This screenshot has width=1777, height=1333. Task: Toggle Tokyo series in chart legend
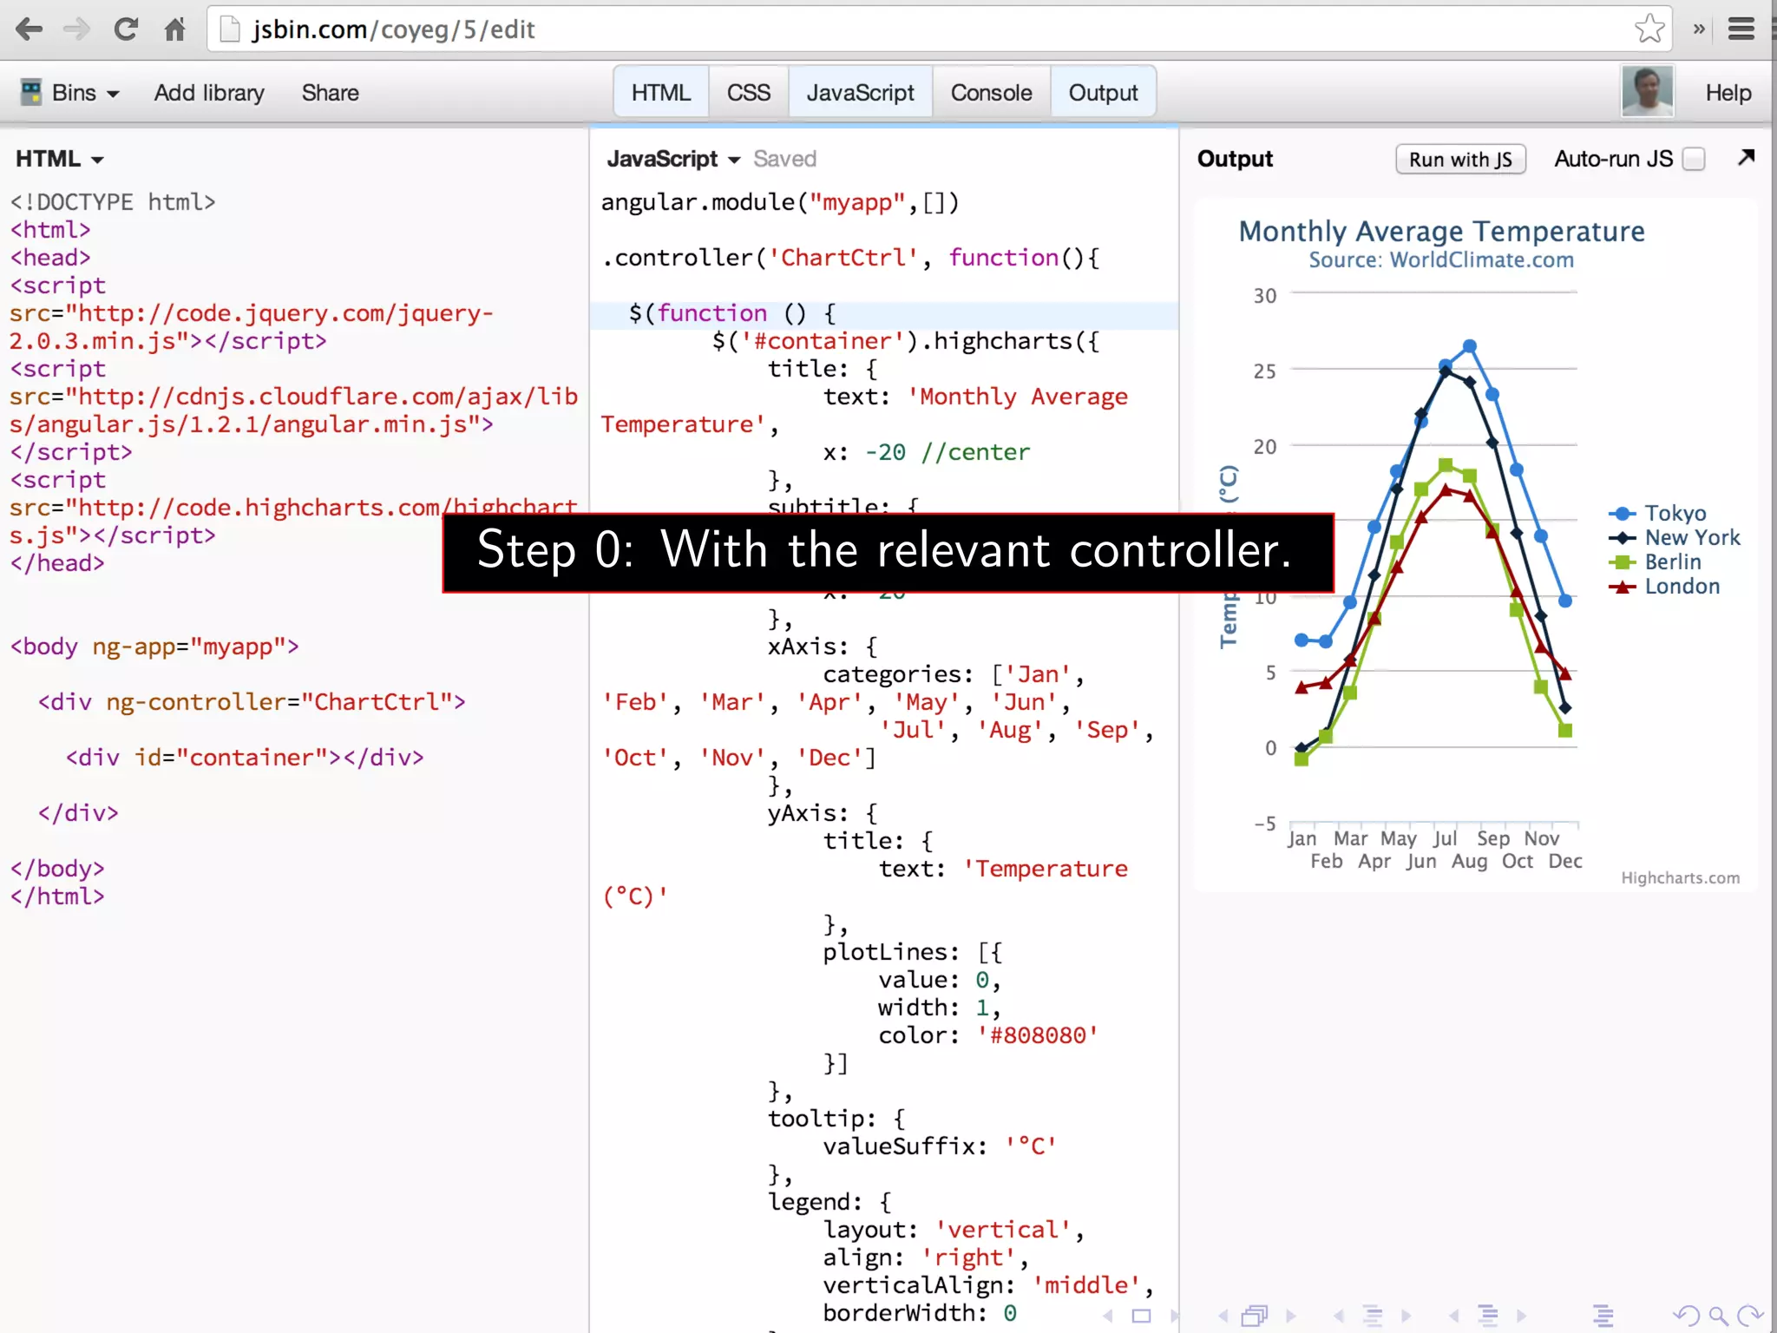coord(1675,513)
